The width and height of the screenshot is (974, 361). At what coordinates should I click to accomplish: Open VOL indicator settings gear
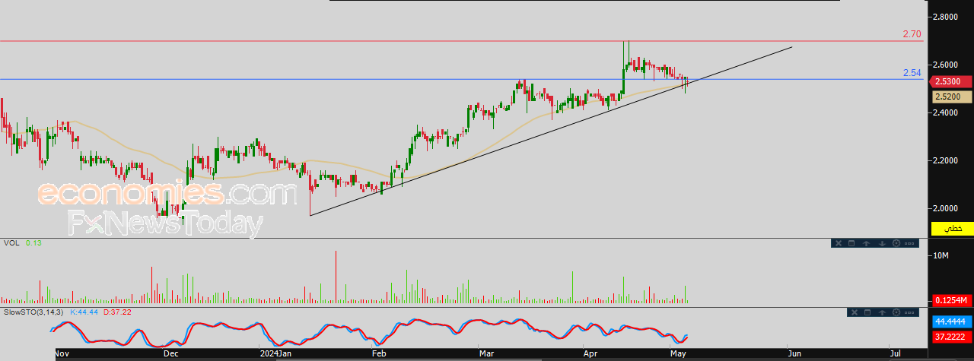tap(896, 243)
